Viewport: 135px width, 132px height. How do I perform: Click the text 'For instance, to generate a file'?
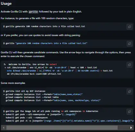[x=18, y=18]
